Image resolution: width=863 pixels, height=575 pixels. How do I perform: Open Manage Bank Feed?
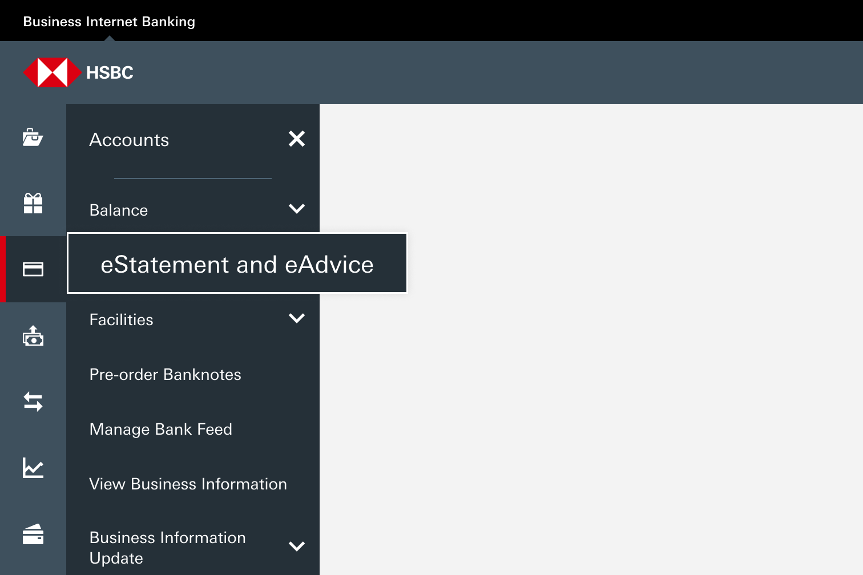pyautogui.click(x=161, y=430)
